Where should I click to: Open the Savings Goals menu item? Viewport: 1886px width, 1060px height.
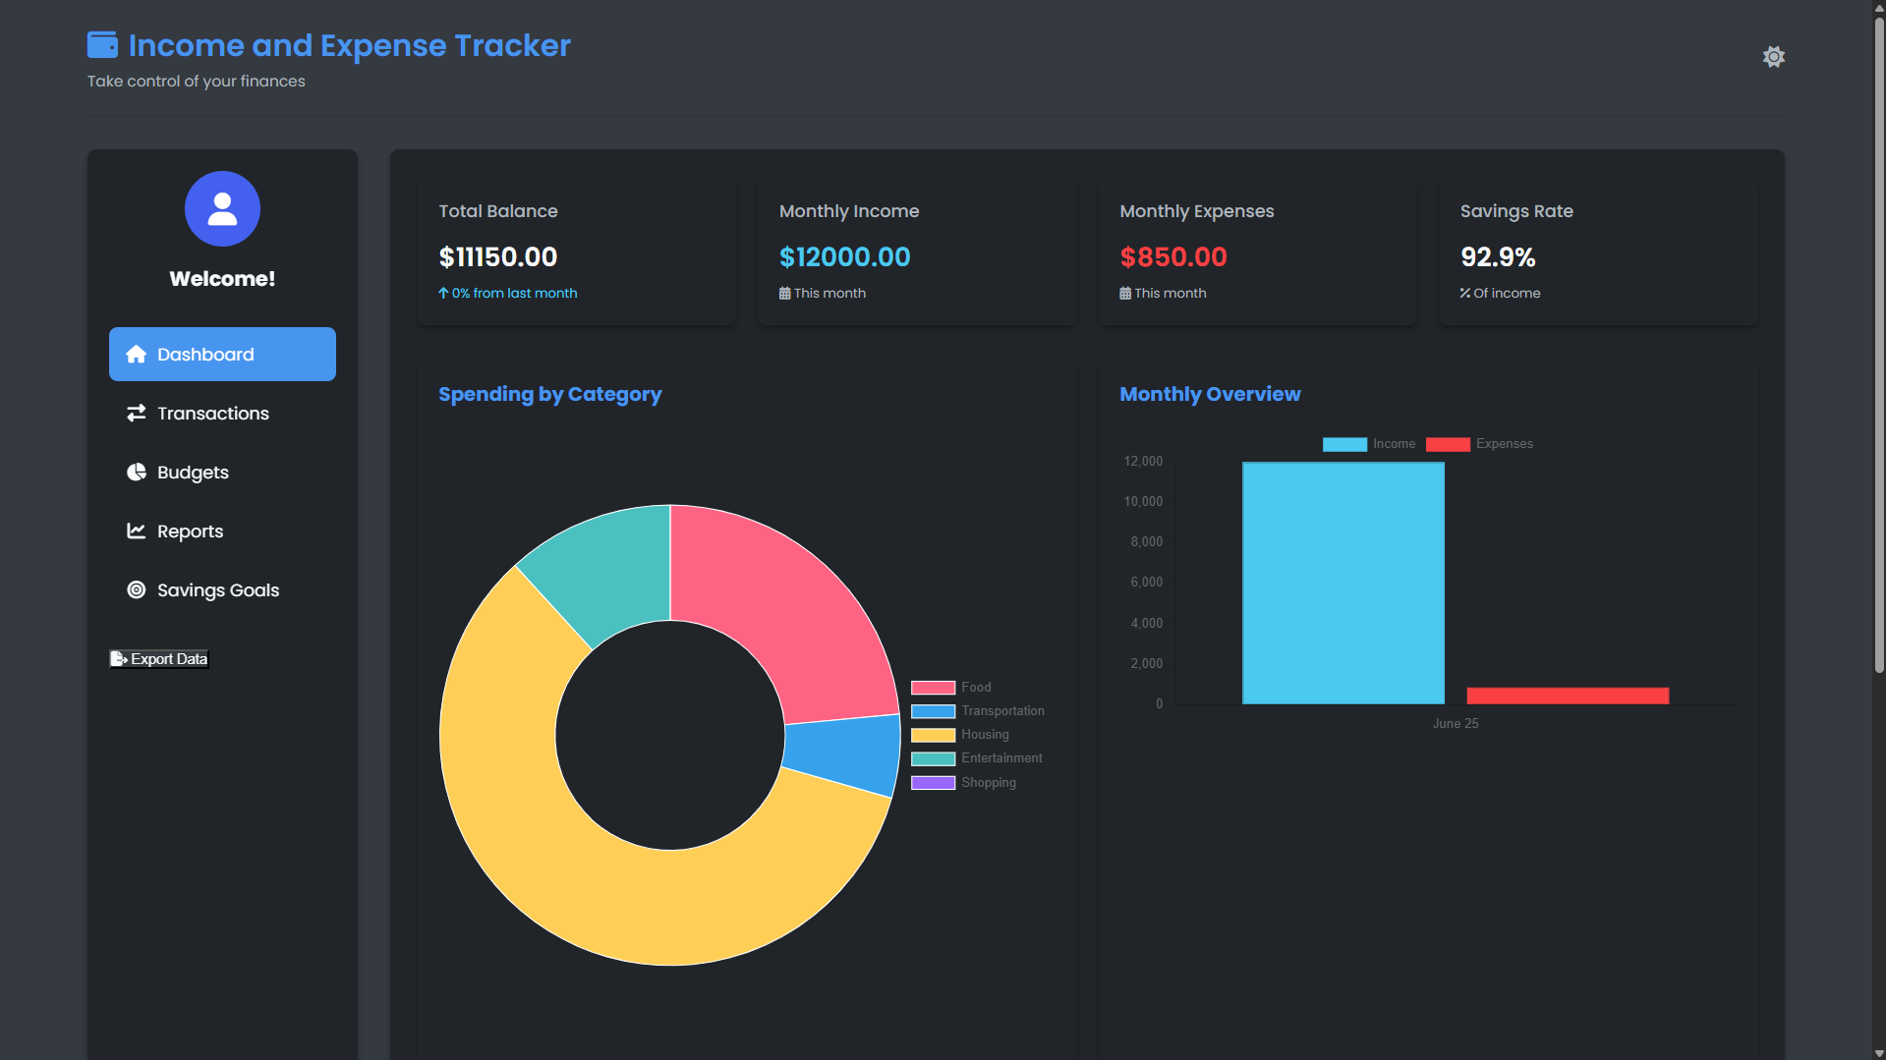pos(218,590)
